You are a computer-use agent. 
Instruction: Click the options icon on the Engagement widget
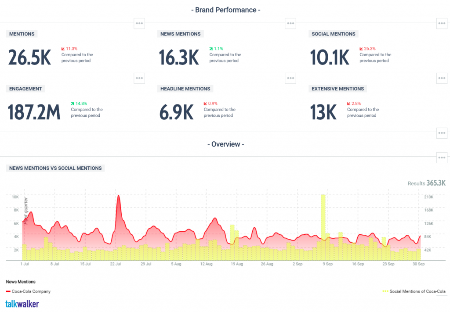coord(139,78)
